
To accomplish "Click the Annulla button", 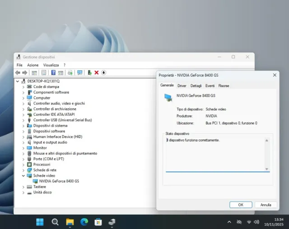I will (x=266, y=205).
